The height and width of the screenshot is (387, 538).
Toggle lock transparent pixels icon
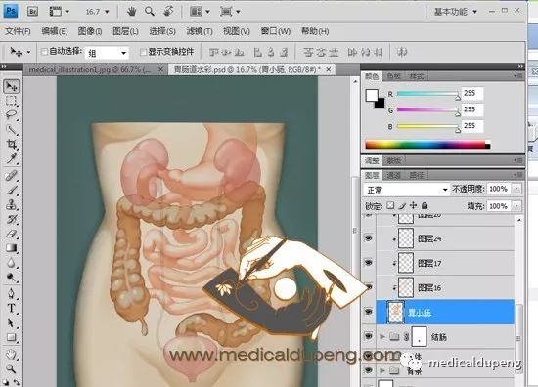point(390,205)
